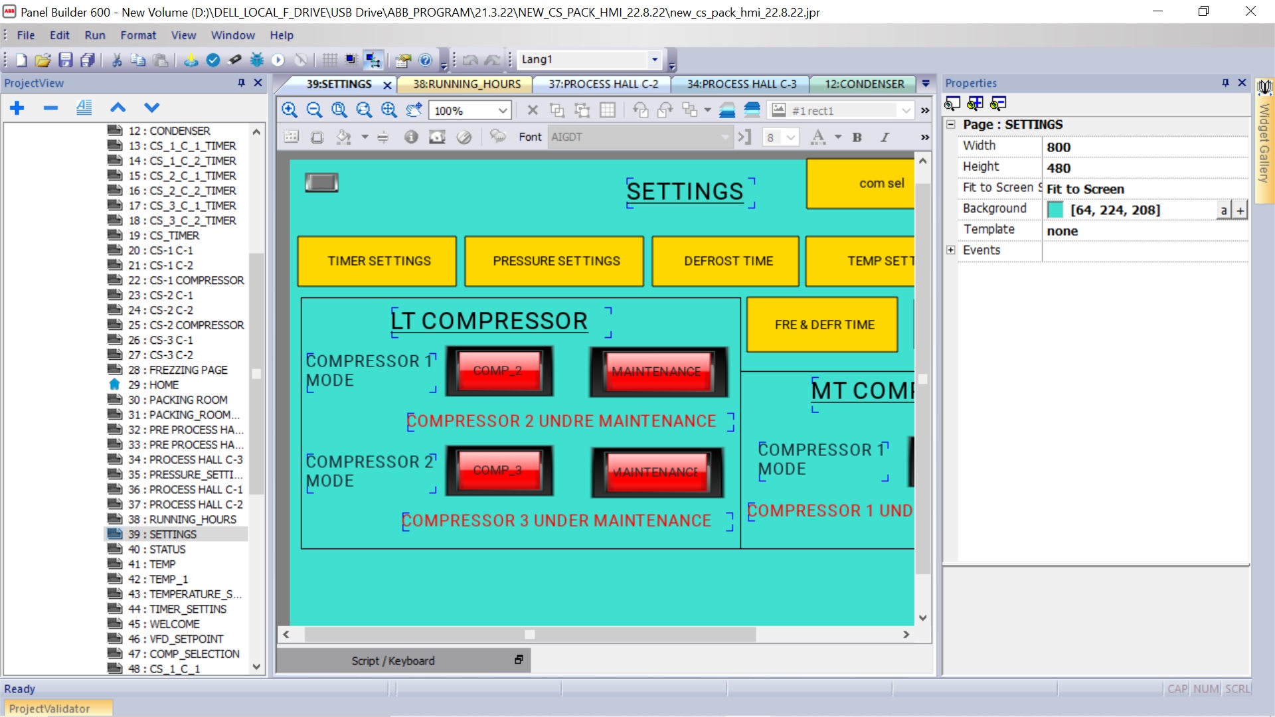Click the validate checkmark icon

coord(212,60)
